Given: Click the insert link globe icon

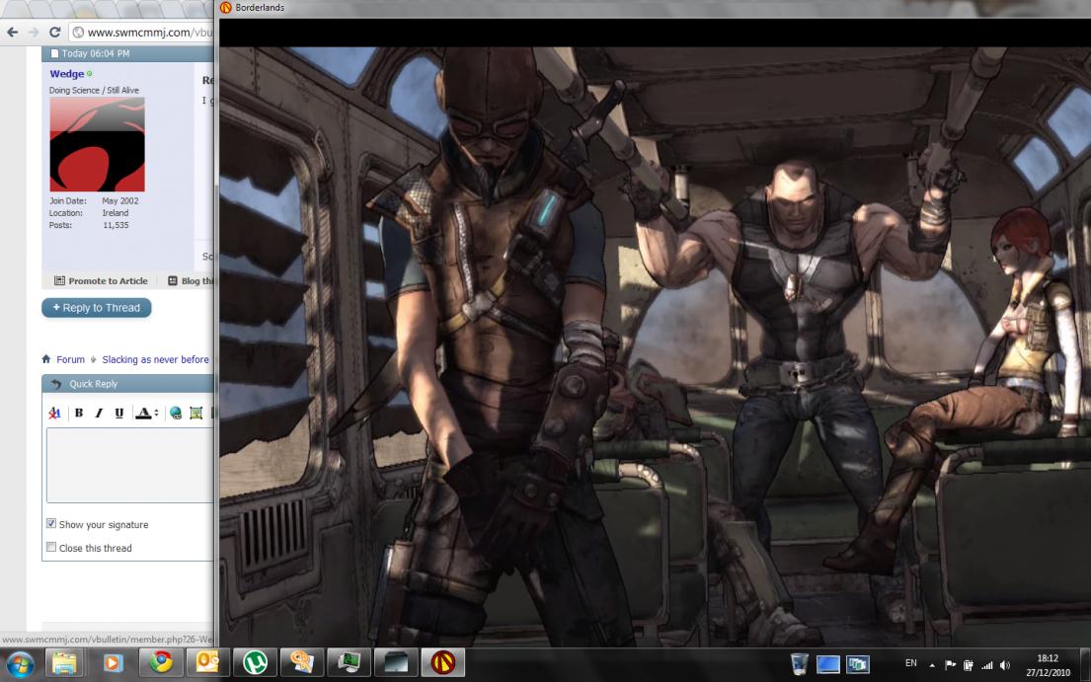Looking at the screenshot, I should [176, 413].
